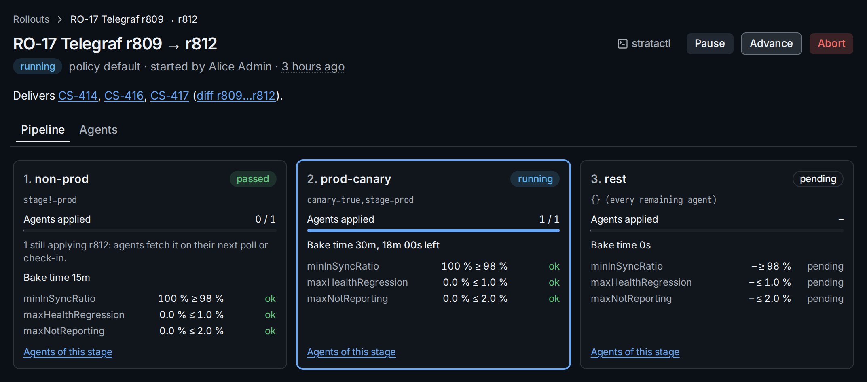
Task: Click the '{} (every remaining agent)' selector
Action: coord(653,200)
